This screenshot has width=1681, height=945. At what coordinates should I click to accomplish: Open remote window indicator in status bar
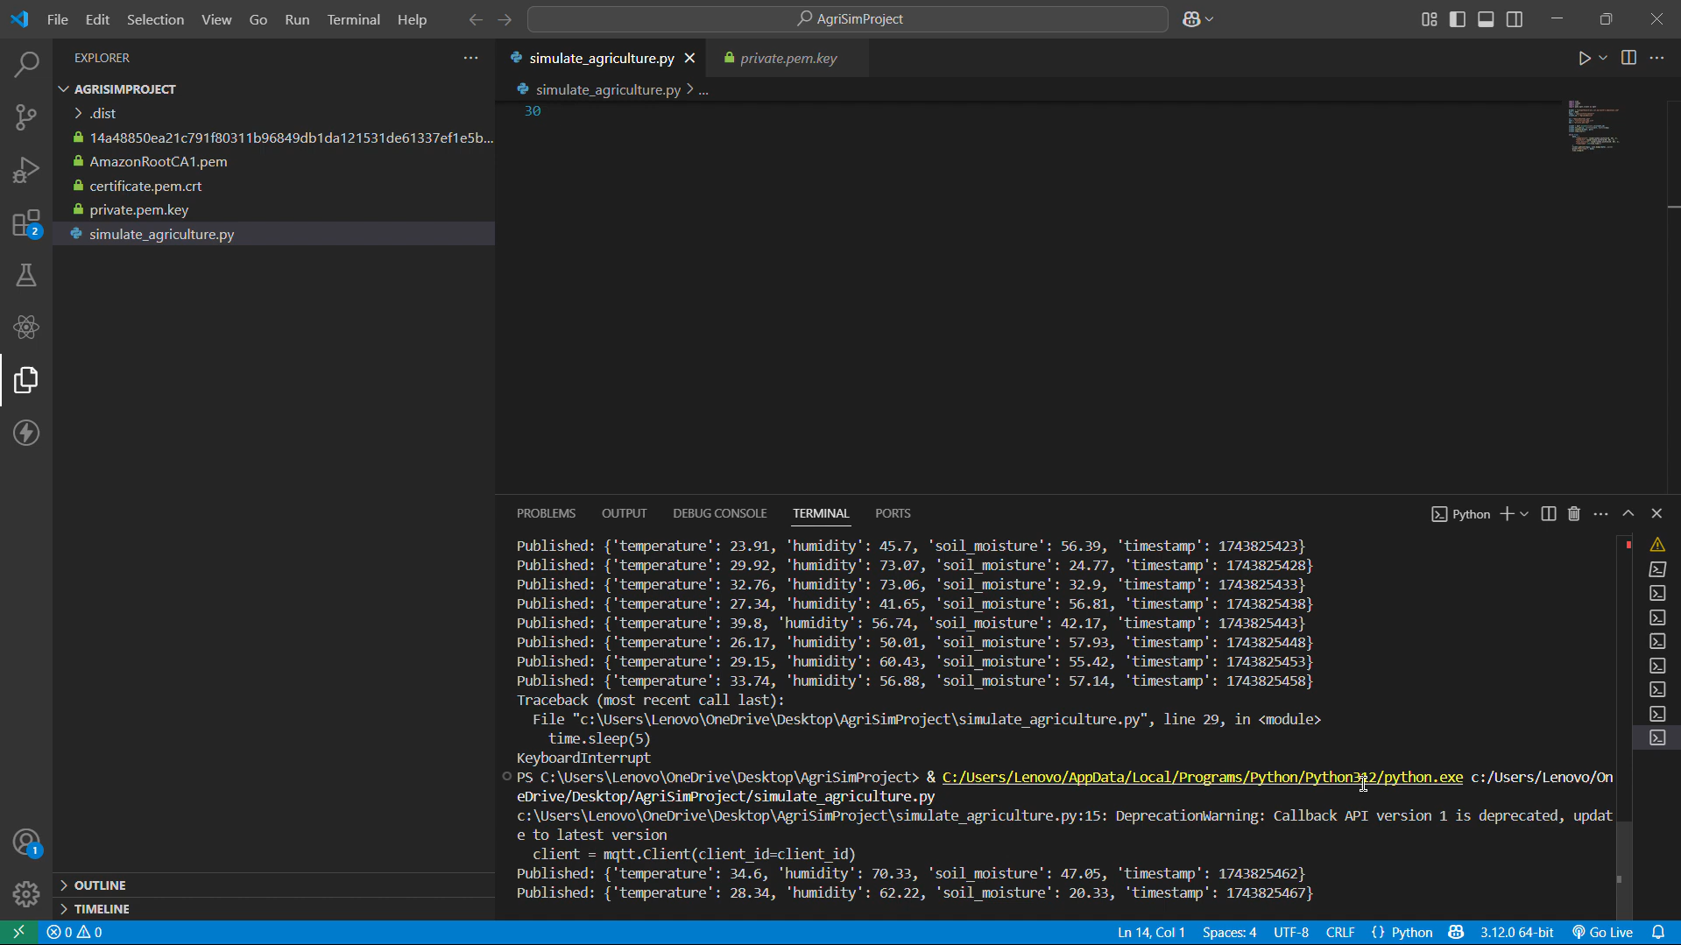click(18, 933)
